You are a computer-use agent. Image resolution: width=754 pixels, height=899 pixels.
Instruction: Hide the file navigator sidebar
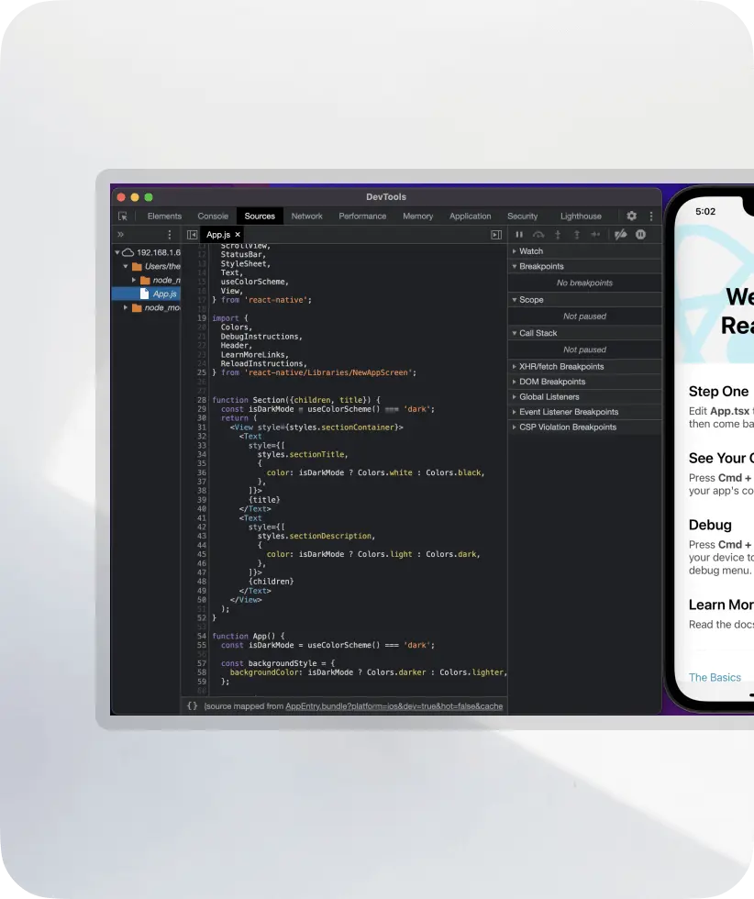click(x=192, y=235)
